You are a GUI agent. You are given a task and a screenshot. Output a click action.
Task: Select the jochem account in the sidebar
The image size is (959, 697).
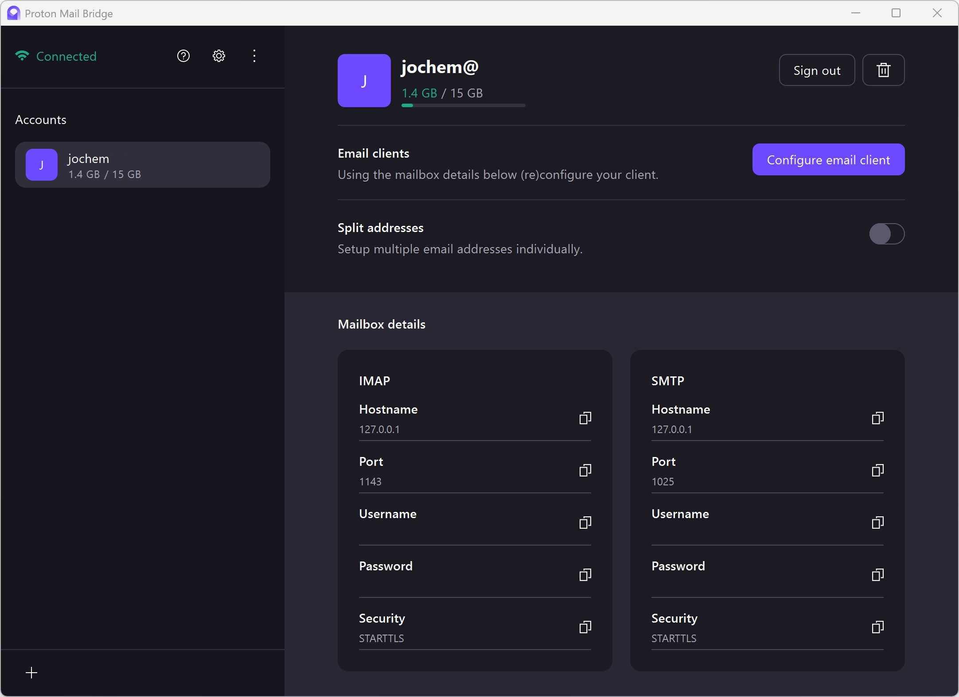coord(142,164)
